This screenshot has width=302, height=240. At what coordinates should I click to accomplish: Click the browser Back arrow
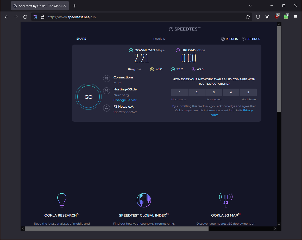pos(7,17)
